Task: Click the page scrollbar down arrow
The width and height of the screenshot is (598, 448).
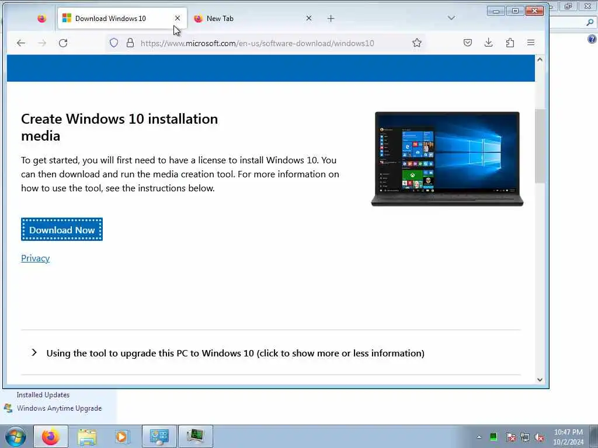Action: (540, 379)
